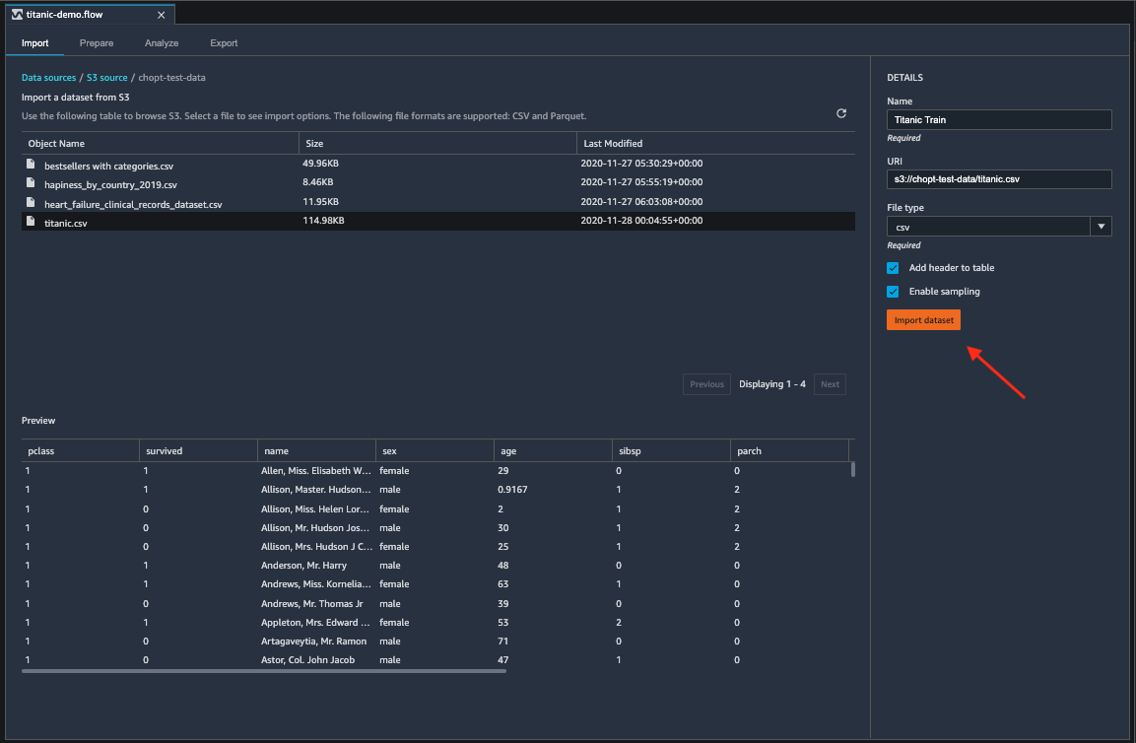Click file icon beside bestsellers with categories.csv
Screen dimensions: 1136x743
tap(32, 166)
